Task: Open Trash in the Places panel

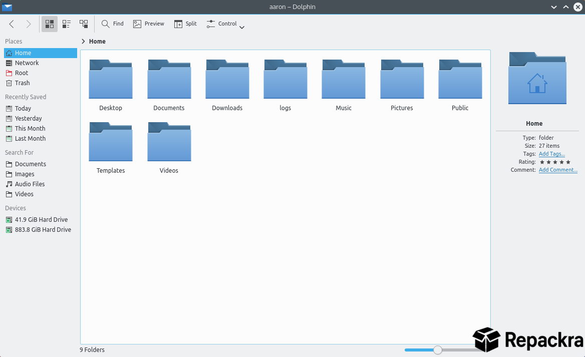Action: point(40,83)
